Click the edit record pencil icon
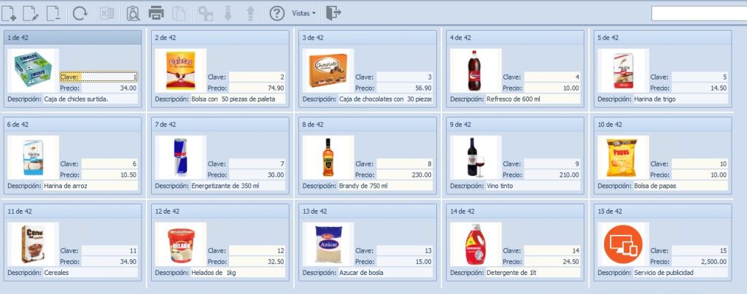The height and width of the screenshot is (294, 747). [31, 13]
